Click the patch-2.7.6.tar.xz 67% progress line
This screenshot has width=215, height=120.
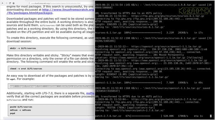tap(149, 116)
